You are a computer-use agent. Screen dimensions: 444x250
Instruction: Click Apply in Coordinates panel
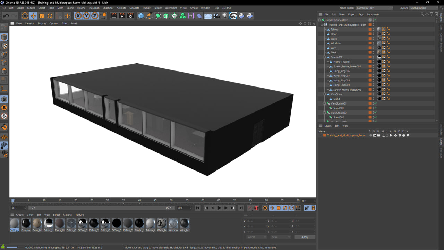305,237
